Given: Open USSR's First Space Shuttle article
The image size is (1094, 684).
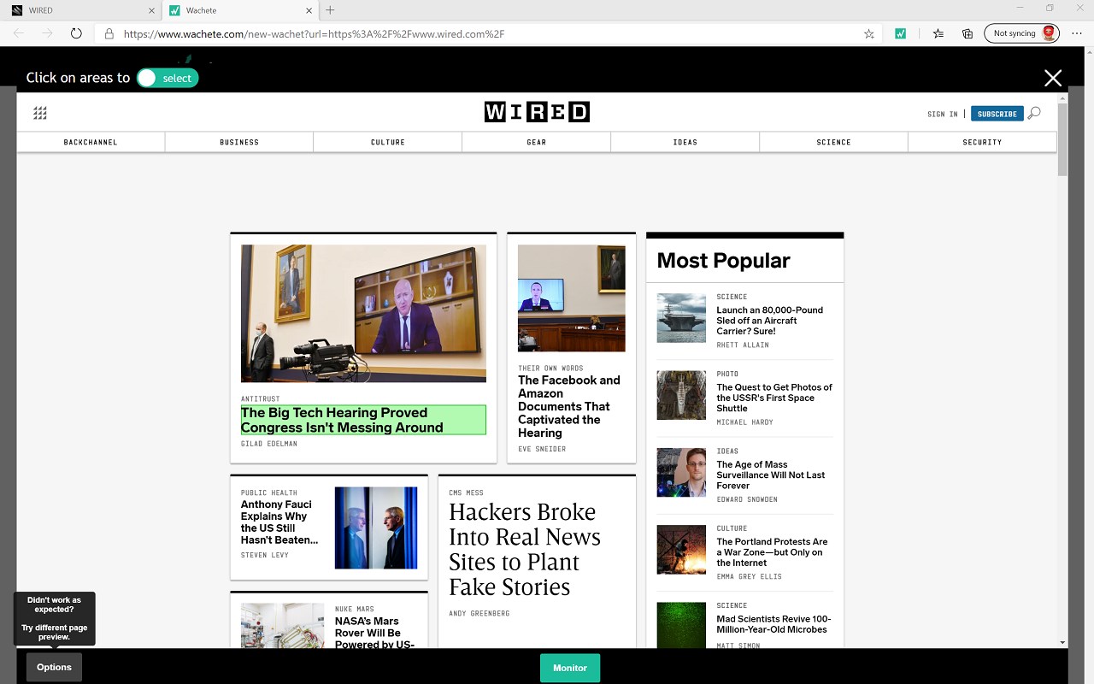Looking at the screenshot, I should (x=774, y=398).
